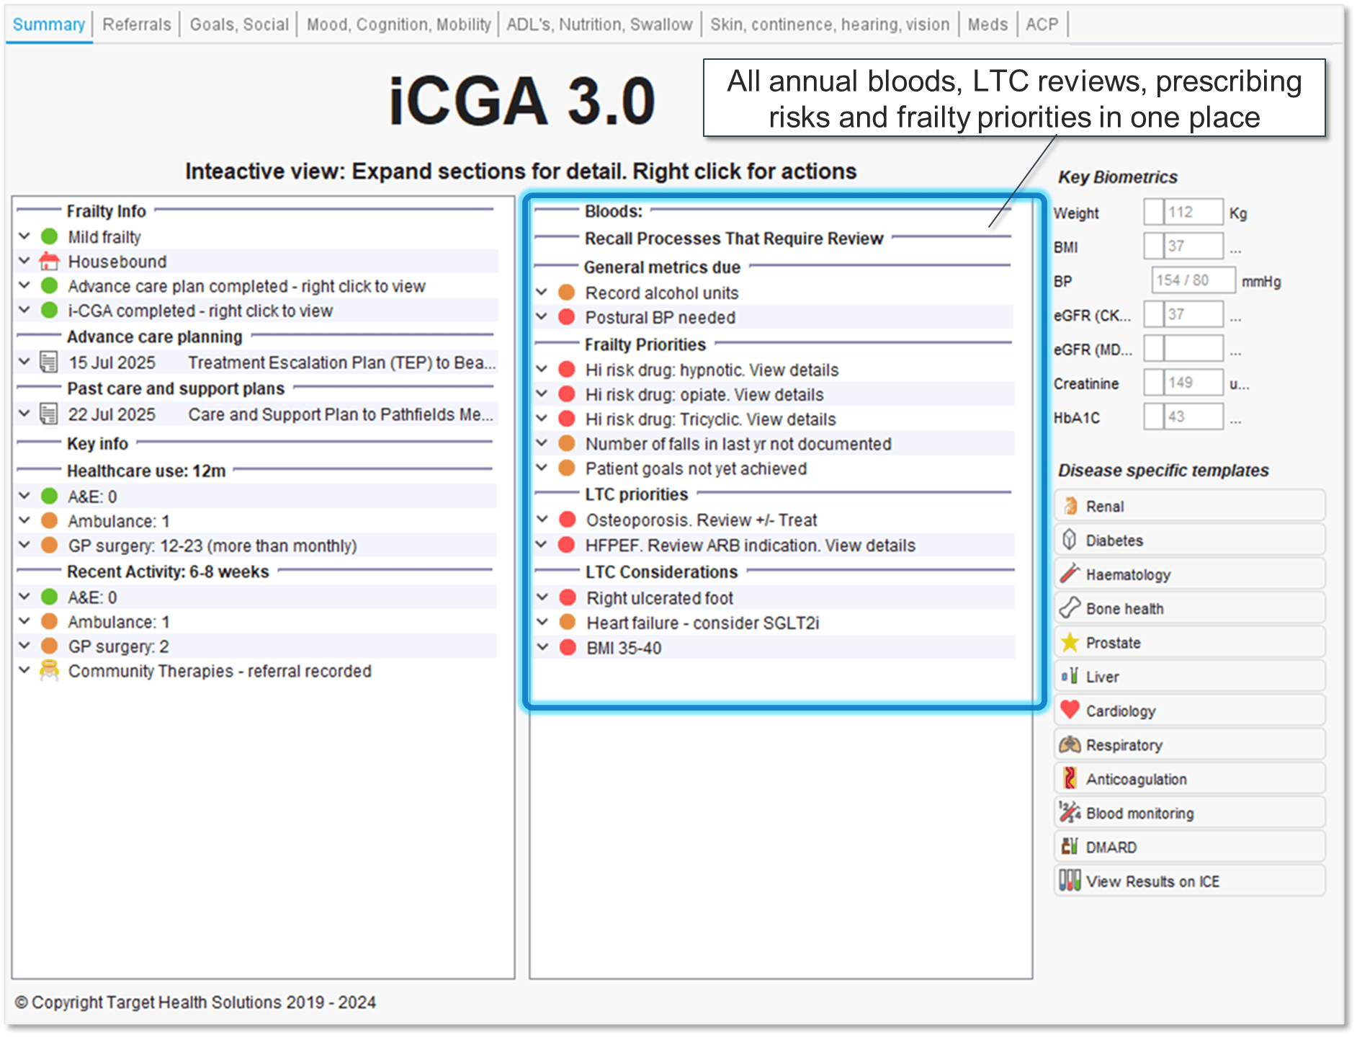Open the Renal template icon
The width and height of the screenshot is (1357, 1037).
pos(1070,506)
